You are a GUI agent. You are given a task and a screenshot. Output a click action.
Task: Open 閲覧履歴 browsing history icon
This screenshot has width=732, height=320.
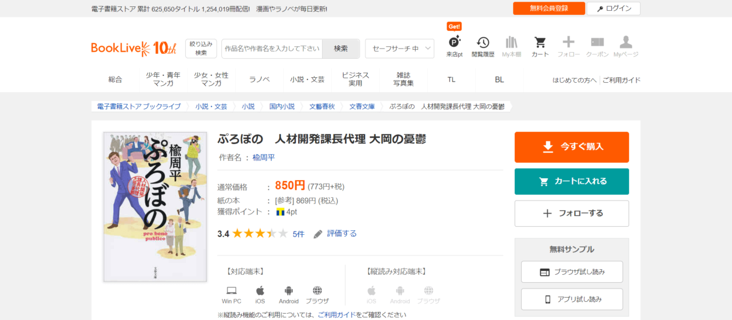point(483,46)
